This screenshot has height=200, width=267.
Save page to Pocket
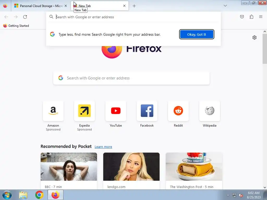(x=242, y=17)
